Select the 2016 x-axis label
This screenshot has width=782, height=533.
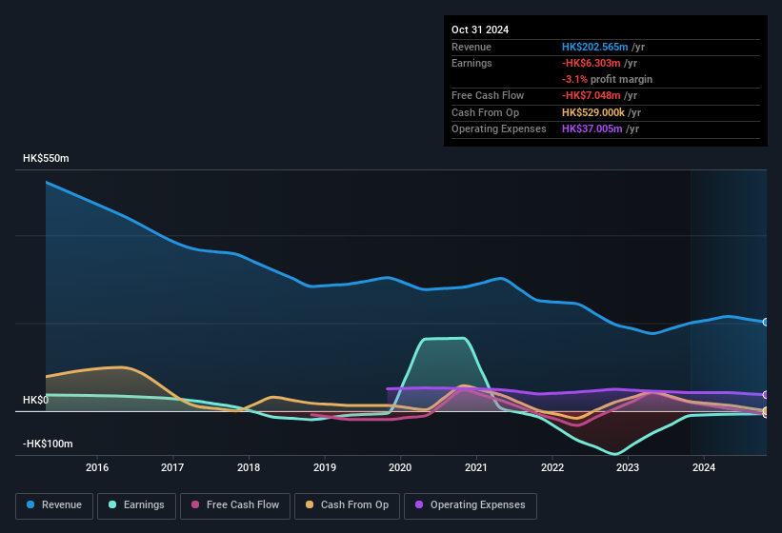coord(97,467)
